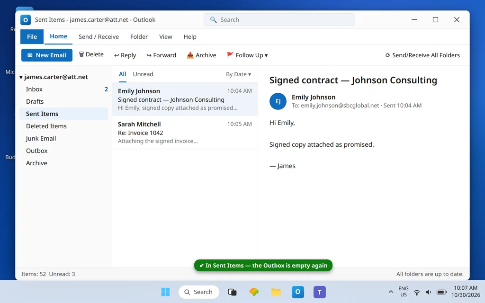This screenshot has height=303, width=485.
Task: Open the Help ribbon tab
Action: pyautogui.click(x=190, y=37)
